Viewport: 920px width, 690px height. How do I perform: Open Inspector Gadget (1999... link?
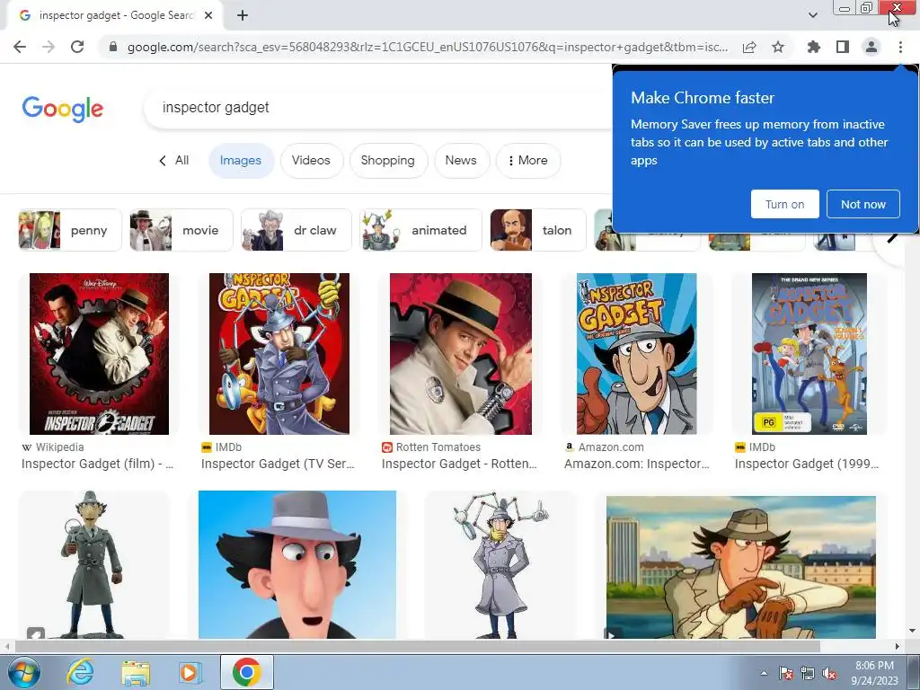807,464
